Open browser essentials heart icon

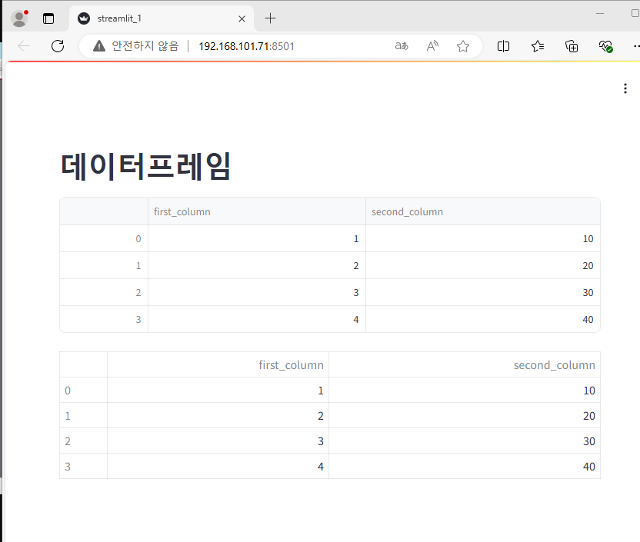tap(605, 46)
